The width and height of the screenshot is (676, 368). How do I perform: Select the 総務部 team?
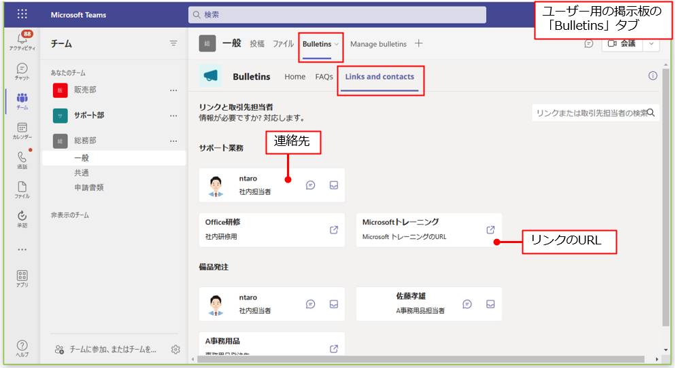click(85, 141)
